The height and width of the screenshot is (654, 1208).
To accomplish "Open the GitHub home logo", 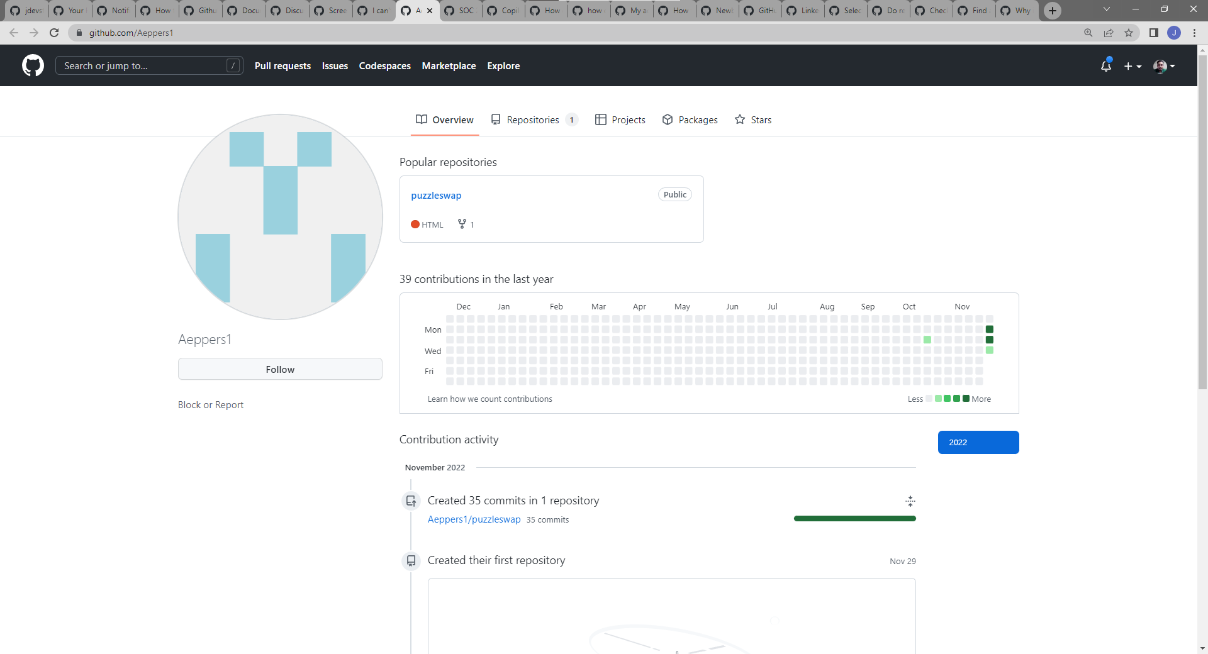I will (33, 65).
